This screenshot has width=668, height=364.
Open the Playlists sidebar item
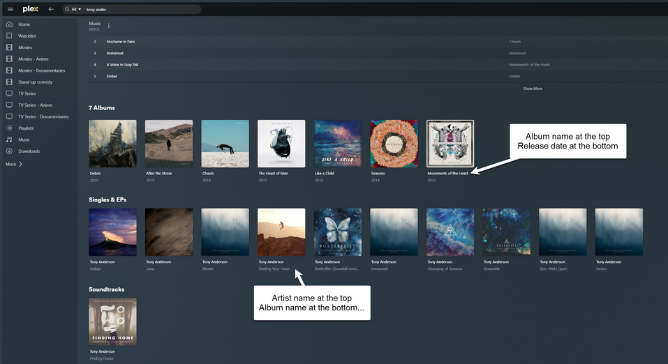(26, 128)
